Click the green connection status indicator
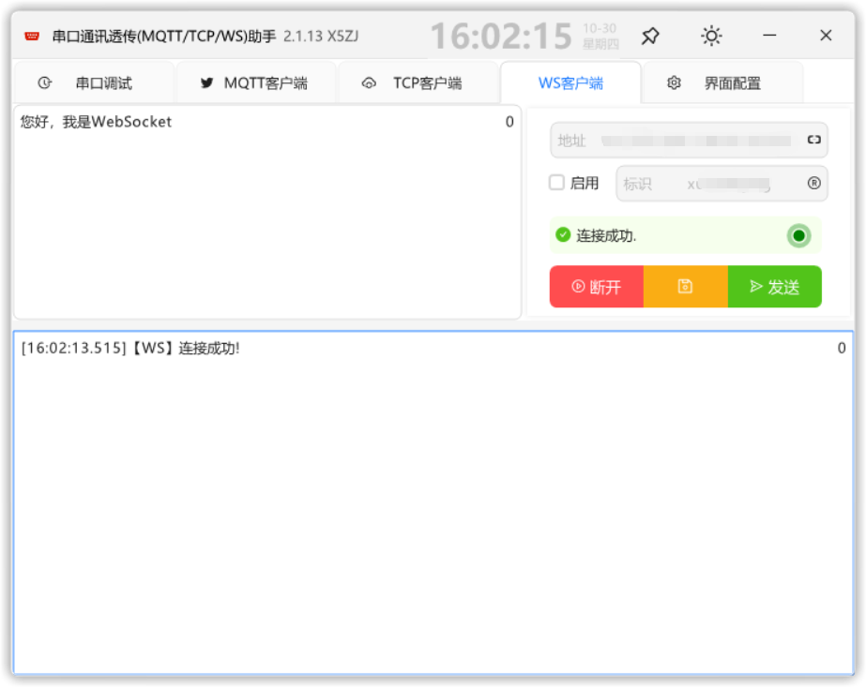This screenshot has height=687, width=866. pos(798,236)
